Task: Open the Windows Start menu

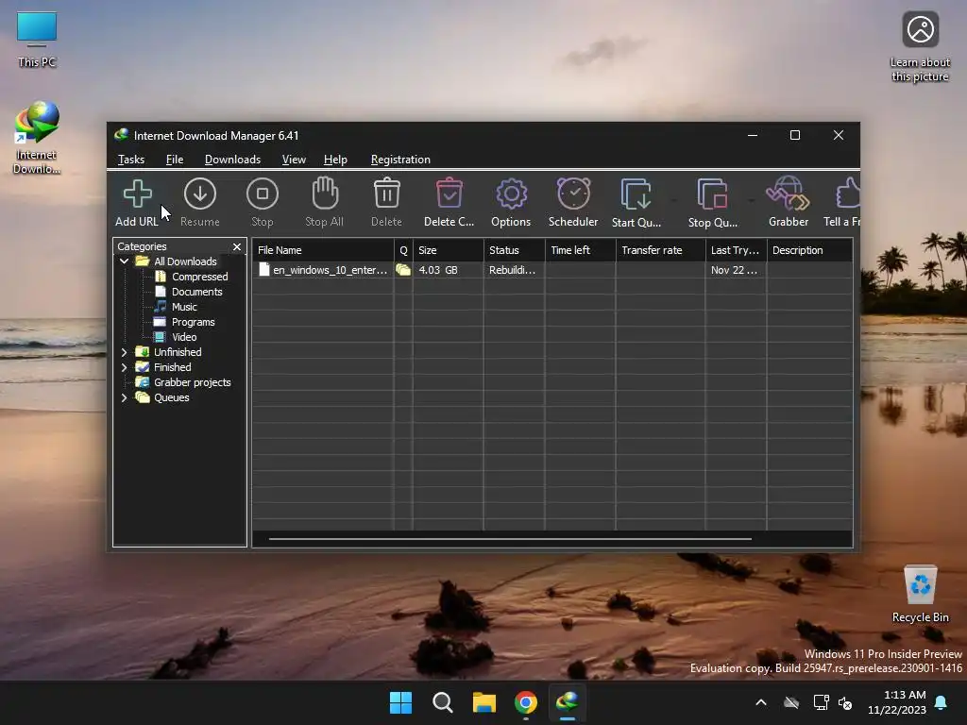Action: tap(400, 702)
